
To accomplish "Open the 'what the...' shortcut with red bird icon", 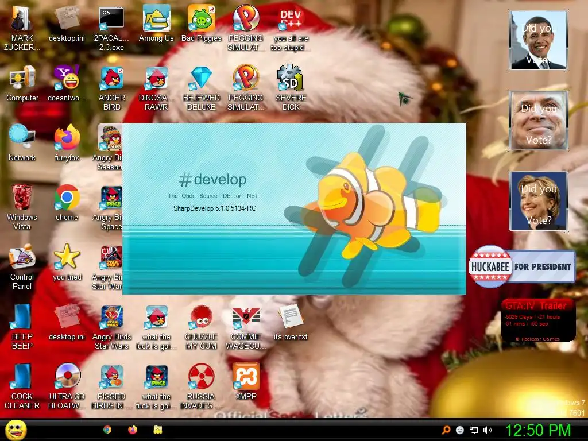I will pyautogui.click(x=156, y=327).
